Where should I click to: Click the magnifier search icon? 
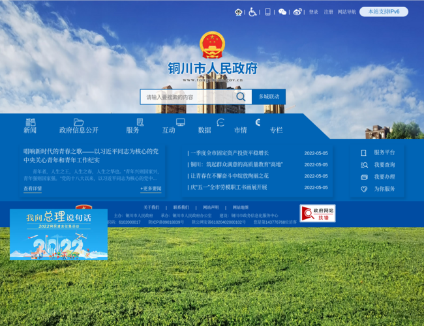(x=241, y=96)
